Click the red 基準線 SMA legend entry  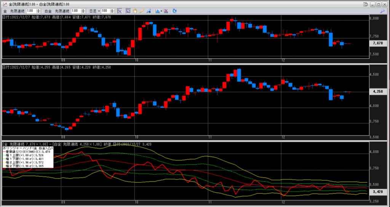point(27,151)
